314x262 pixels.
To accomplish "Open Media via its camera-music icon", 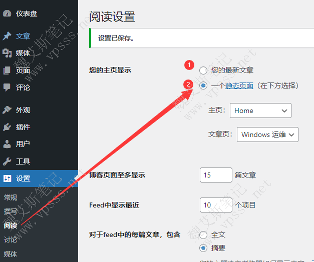I will click(7, 53).
